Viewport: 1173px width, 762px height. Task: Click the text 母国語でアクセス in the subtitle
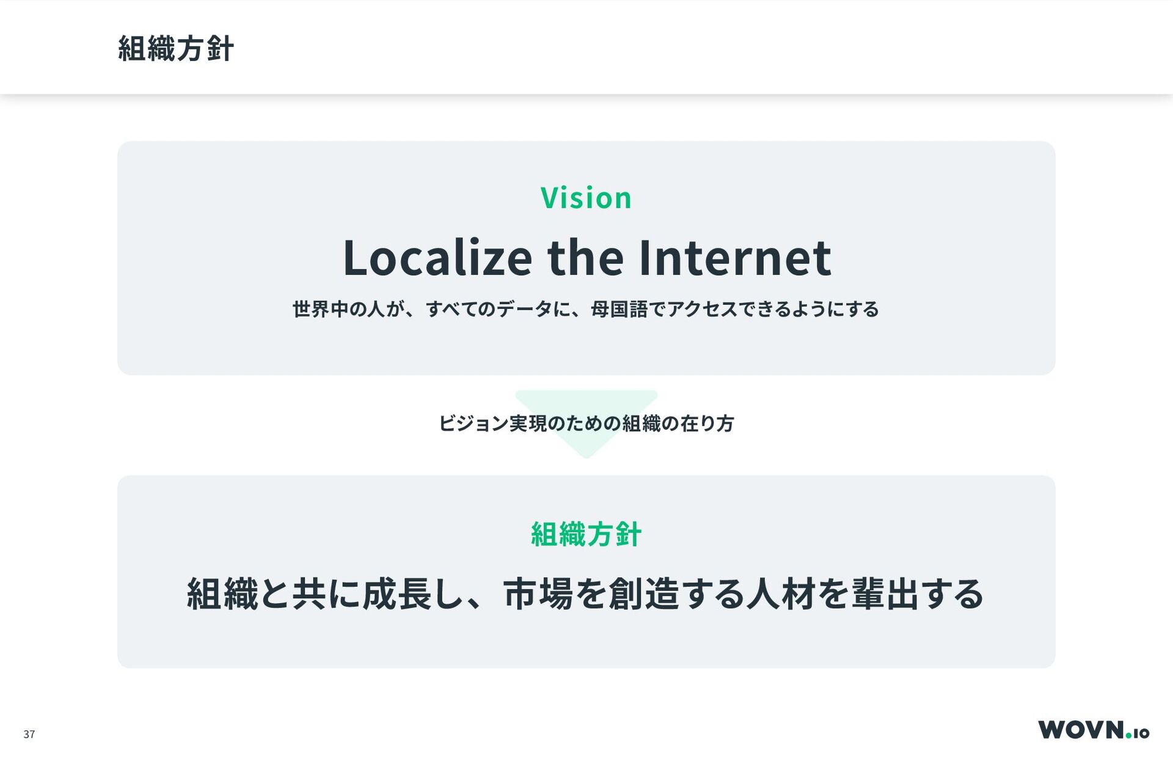665,309
